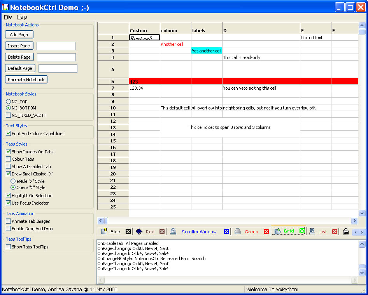Click the input field beside Insert Page
Screen dimensions: 368x295
click(56, 46)
